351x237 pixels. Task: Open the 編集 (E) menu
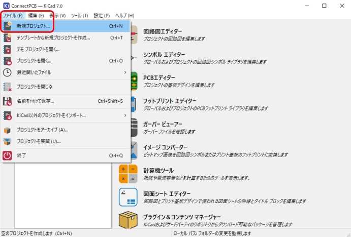36,16
